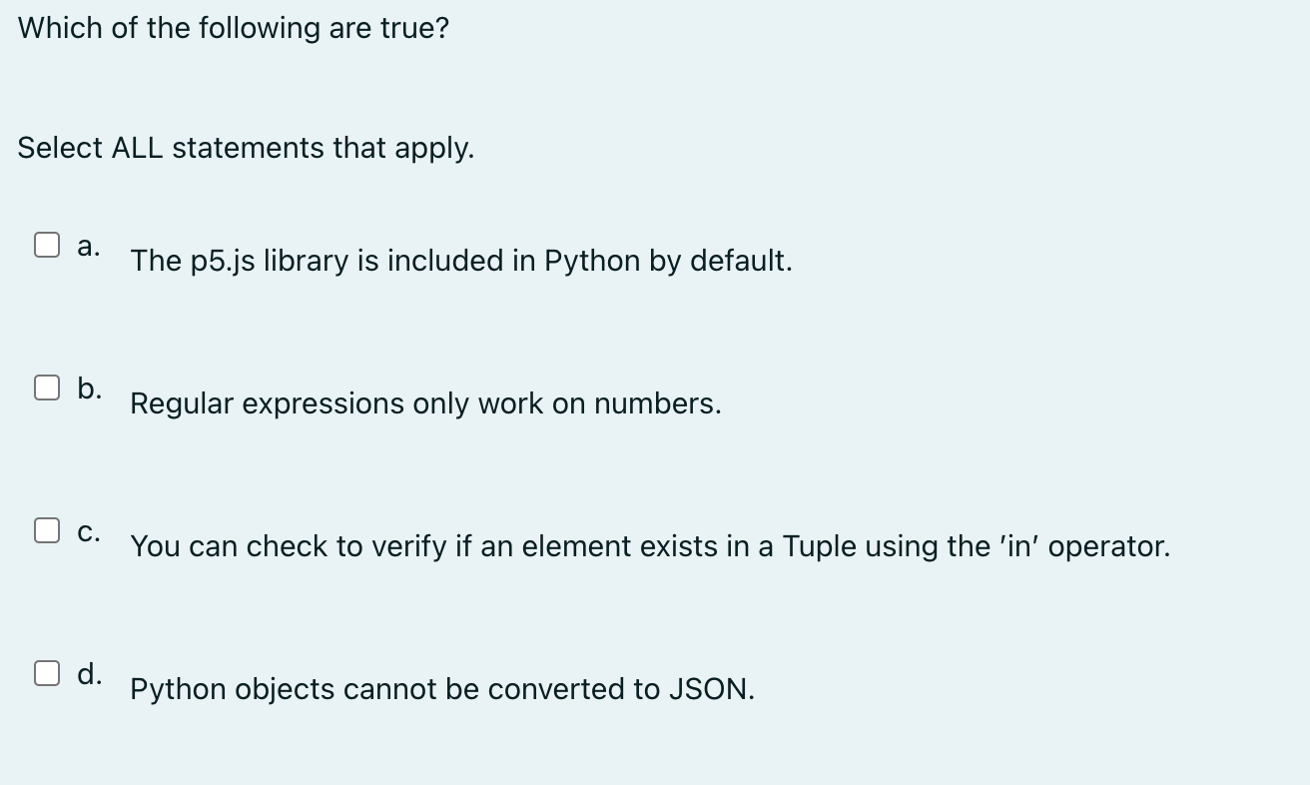Click the text about Python objects and JSON

point(442,689)
